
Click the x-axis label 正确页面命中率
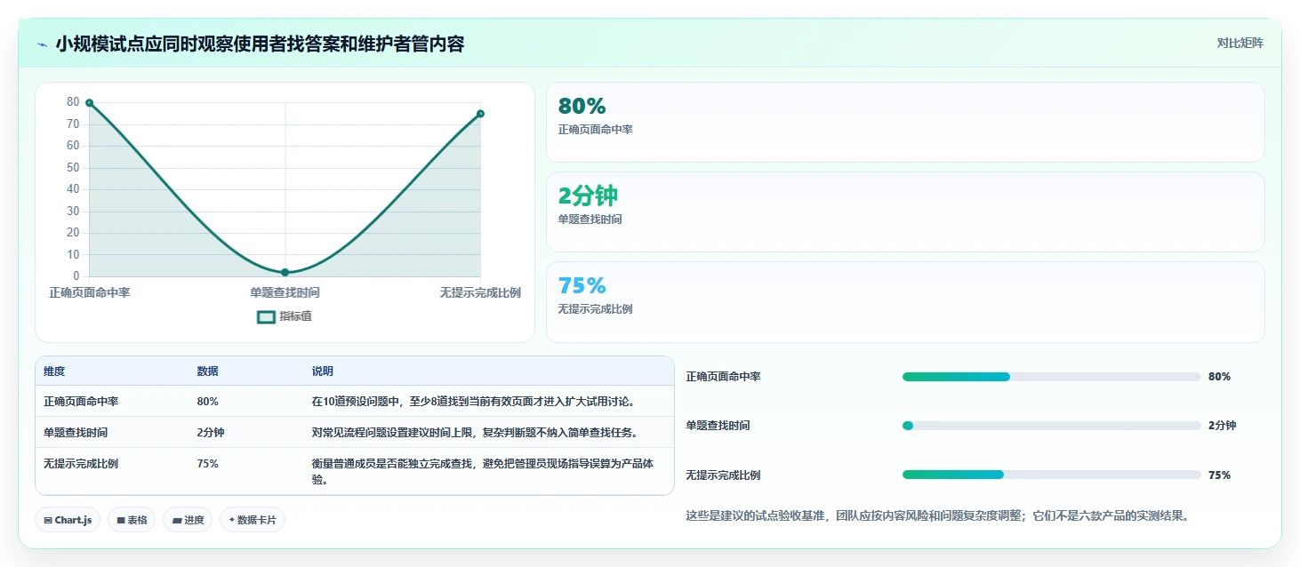(90, 292)
